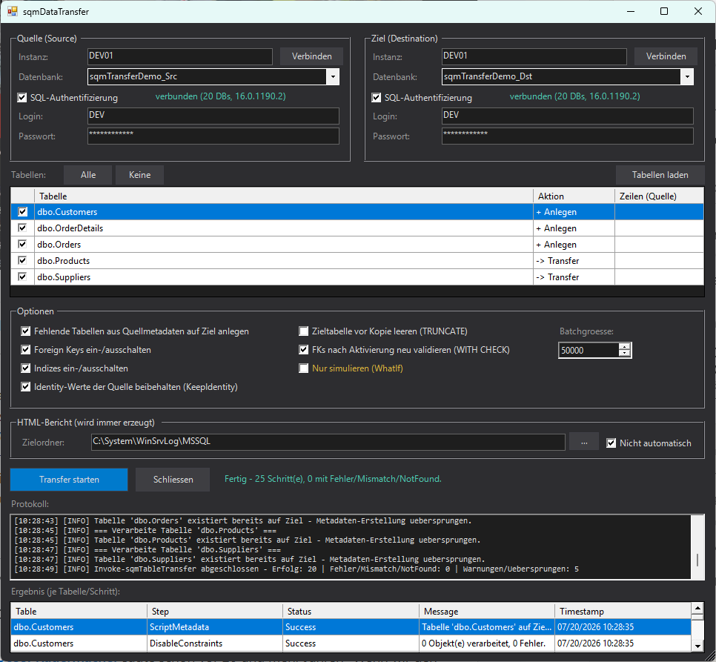
Task: Sort results by Step column header
Action: (x=215, y=611)
